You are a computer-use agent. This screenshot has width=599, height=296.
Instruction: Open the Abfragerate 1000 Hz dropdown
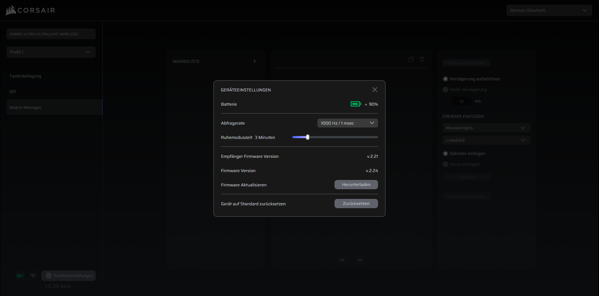click(347, 123)
